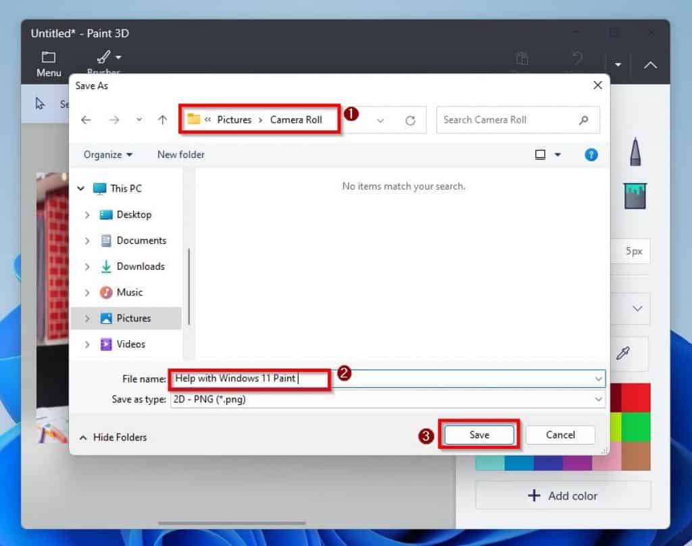Viewport: 692px width, 546px height.
Task: Choose the marker brush in Paint 3D sidebar
Action: [635, 152]
